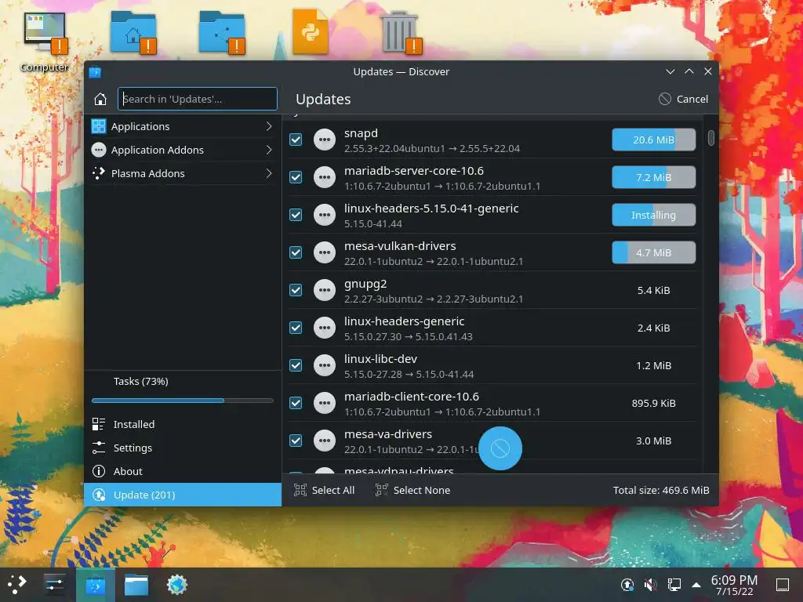
Task: Uncheck the mesa-va-drivers checkbox
Action: click(x=296, y=441)
